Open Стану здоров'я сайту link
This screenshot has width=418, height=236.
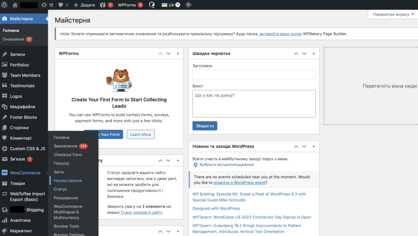141,213
